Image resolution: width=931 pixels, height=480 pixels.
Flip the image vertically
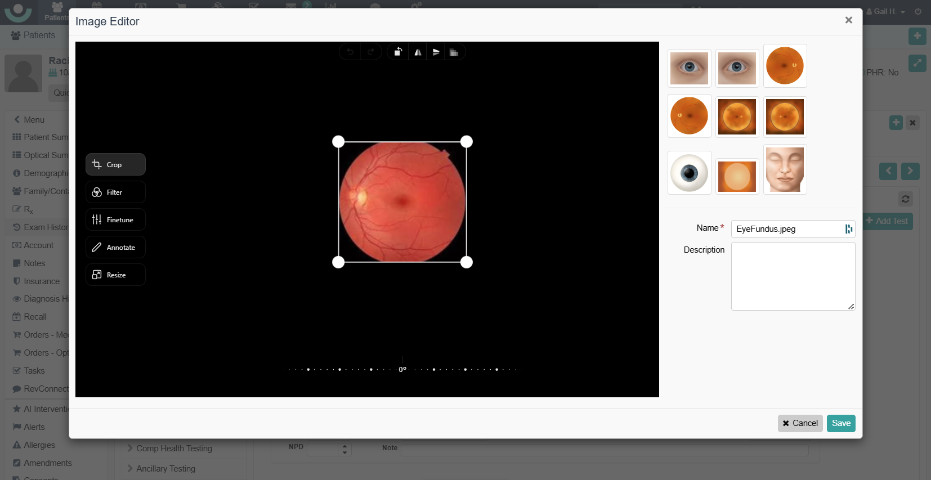[436, 52]
